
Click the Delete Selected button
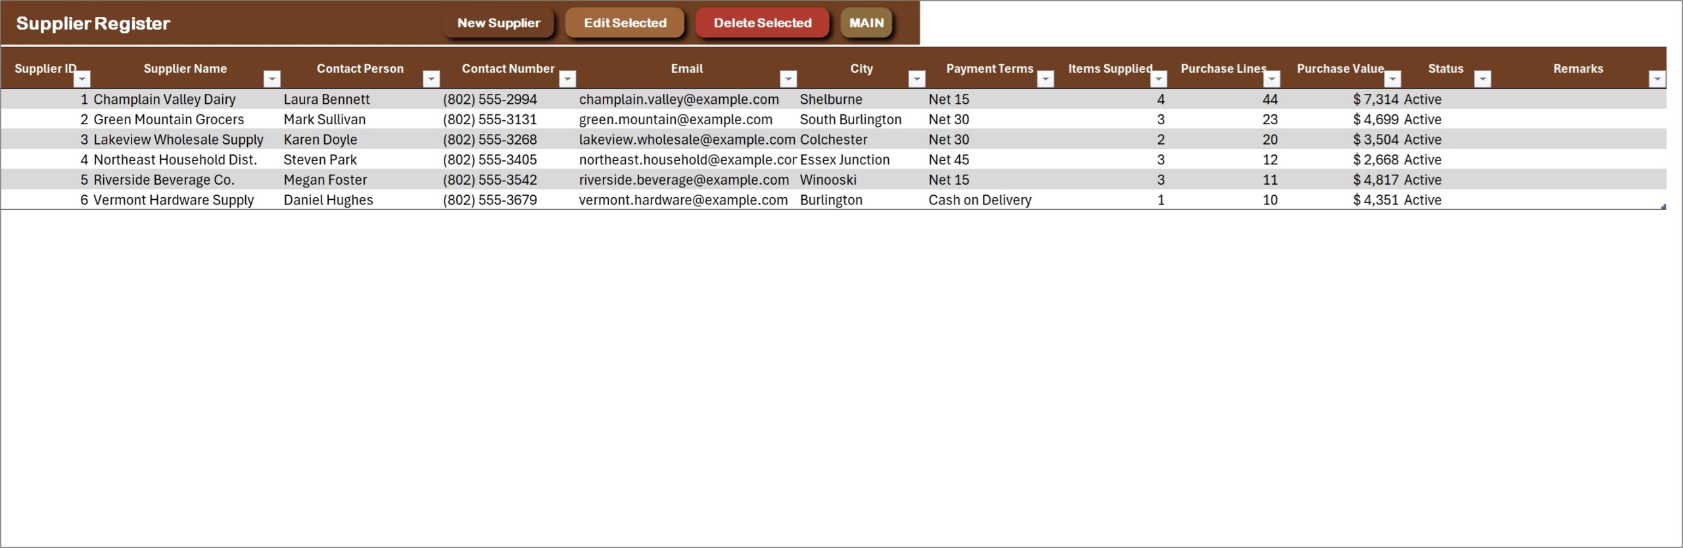pos(763,23)
